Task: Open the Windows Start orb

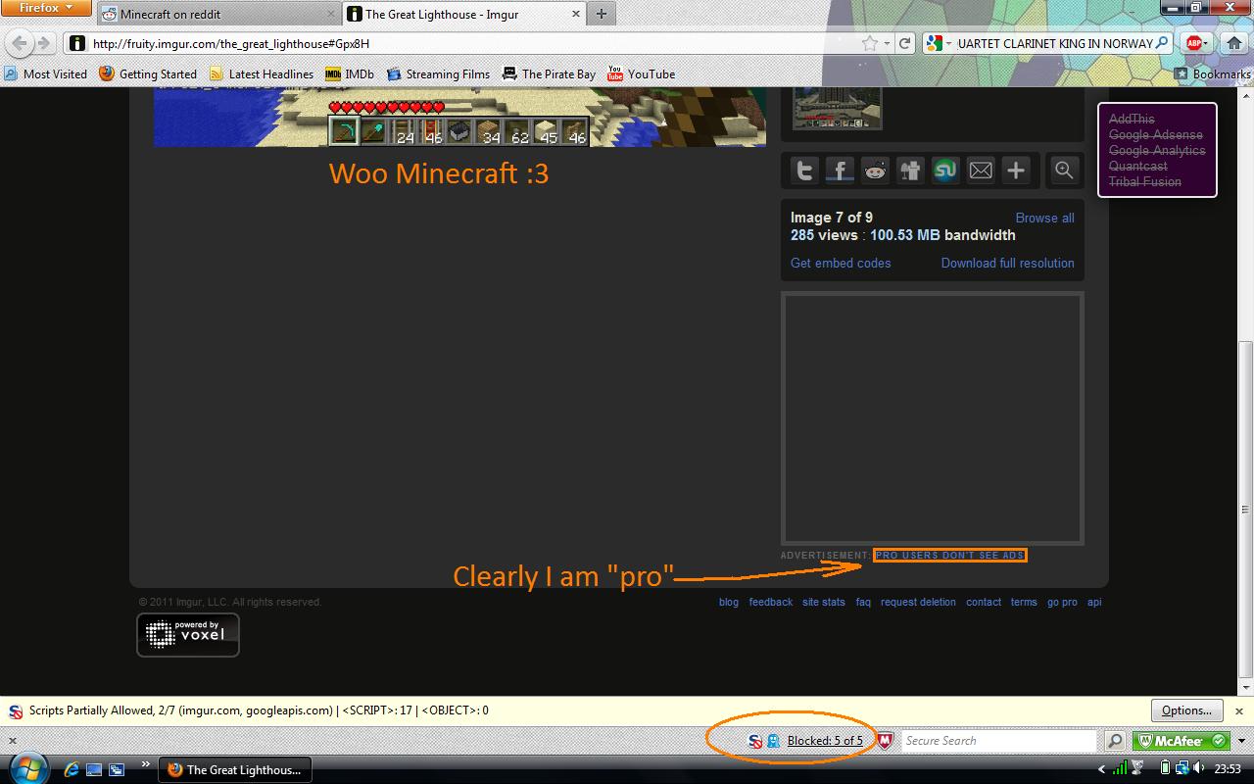Action: tap(26, 769)
